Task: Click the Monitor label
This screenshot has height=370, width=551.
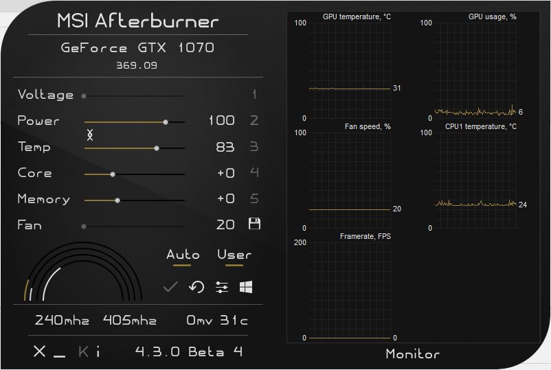Action: pyautogui.click(x=412, y=354)
